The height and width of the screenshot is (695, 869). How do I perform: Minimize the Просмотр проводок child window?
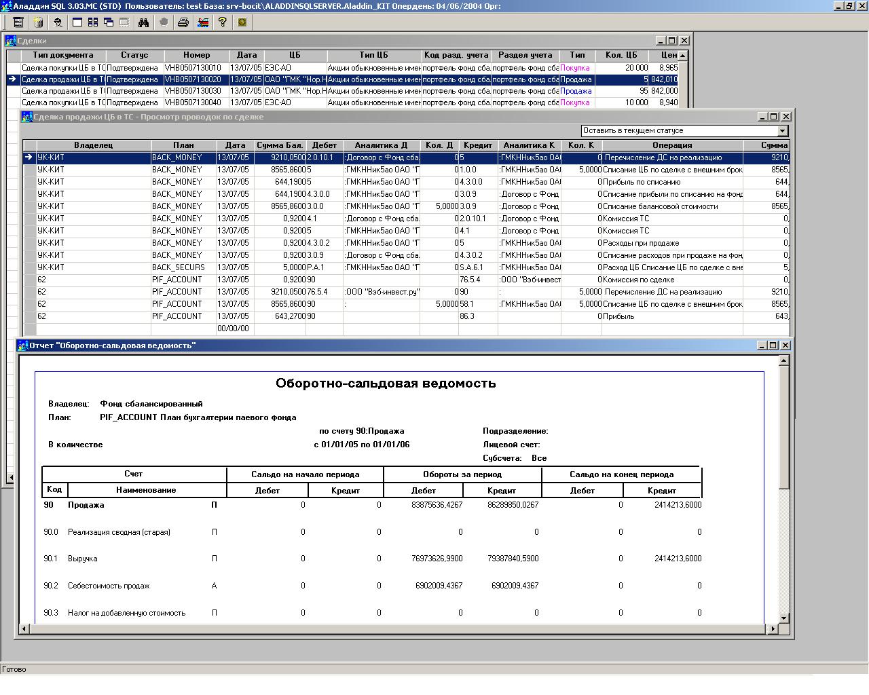pyautogui.click(x=762, y=117)
